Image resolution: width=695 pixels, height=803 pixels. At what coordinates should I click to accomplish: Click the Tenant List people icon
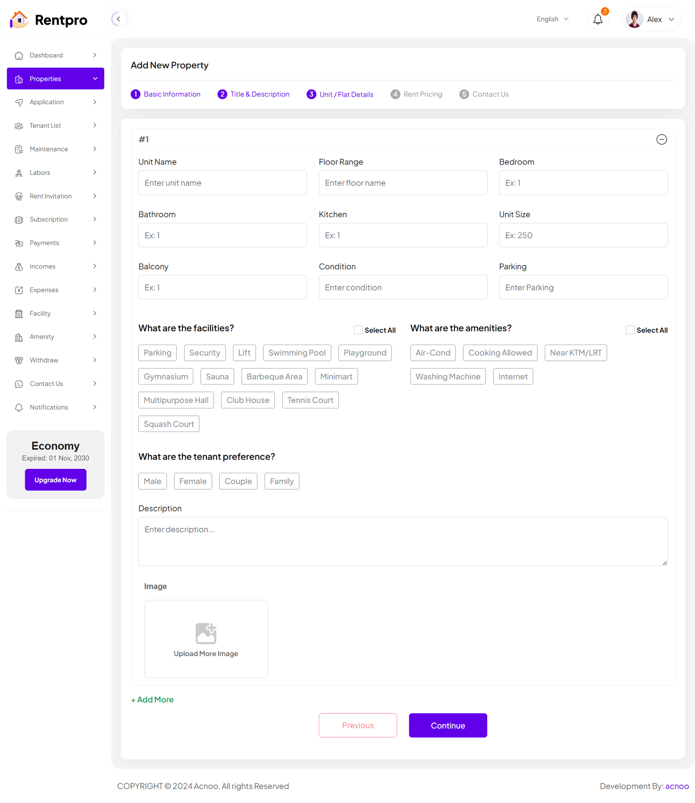click(19, 126)
